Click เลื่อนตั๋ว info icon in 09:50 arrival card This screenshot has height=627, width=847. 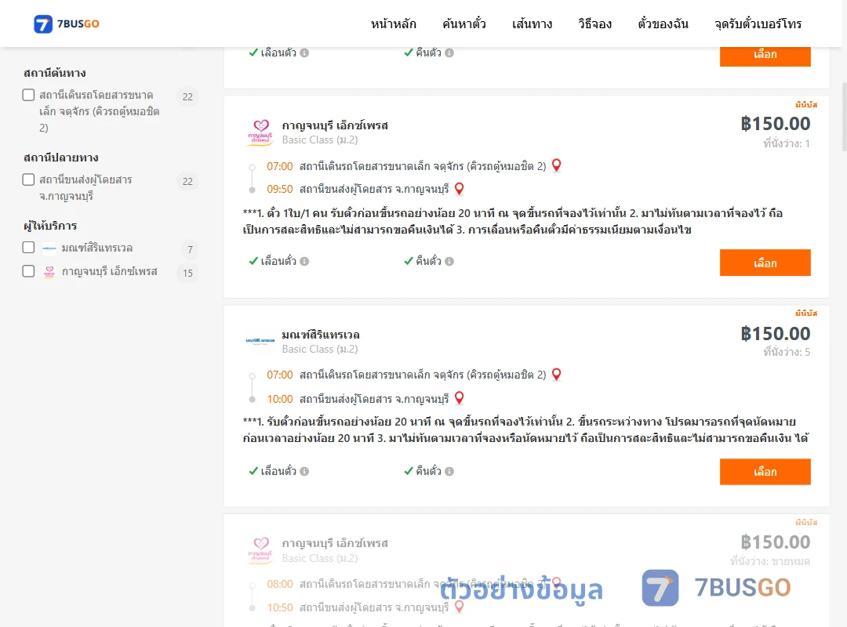[304, 262]
